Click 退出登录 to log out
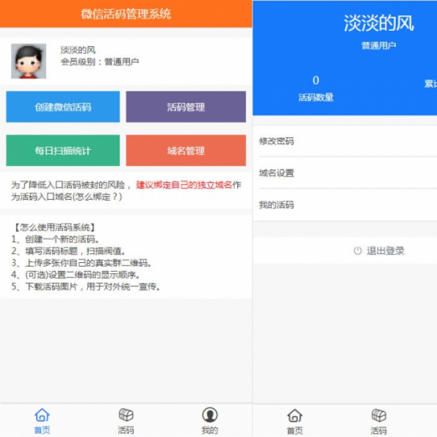437x437 pixels. (386, 251)
